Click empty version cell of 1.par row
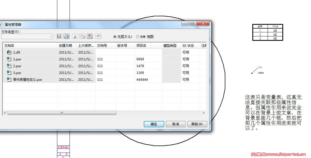 [x=125, y=59]
